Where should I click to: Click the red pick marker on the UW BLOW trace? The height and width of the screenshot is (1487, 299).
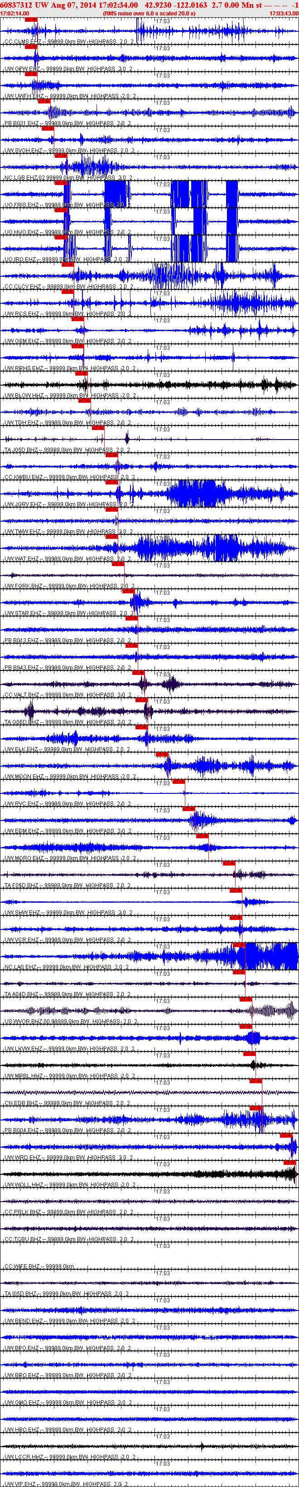pyautogui.click(x=81, y=373)
